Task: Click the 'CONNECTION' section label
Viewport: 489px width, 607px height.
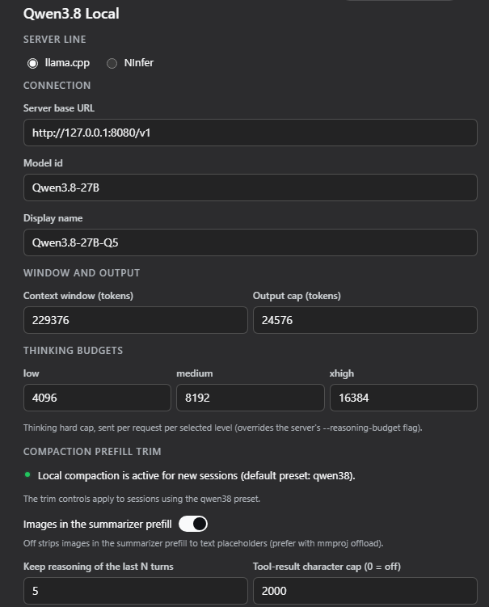Action: pos(57,85)
